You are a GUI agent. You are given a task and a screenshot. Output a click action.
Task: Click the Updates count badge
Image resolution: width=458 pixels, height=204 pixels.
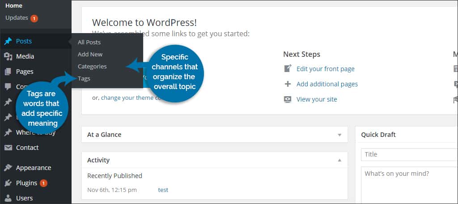[34, 18]
